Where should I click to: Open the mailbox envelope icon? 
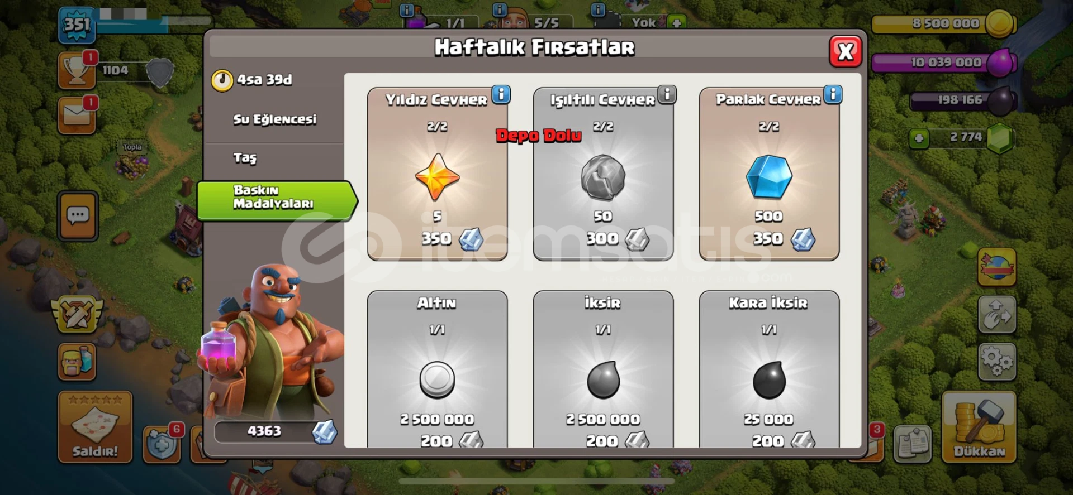click(77, 116)
